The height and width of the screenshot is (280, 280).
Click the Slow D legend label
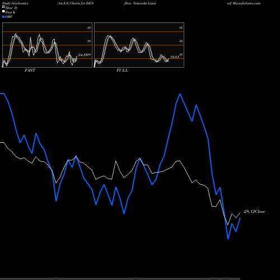11,8
